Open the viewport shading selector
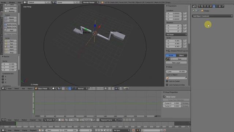This screenshot has width=234, height=132. click(54, 88)
